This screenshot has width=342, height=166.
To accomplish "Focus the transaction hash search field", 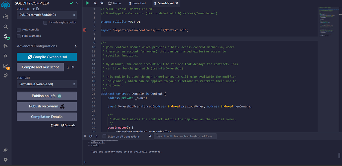I will point(185,136).
